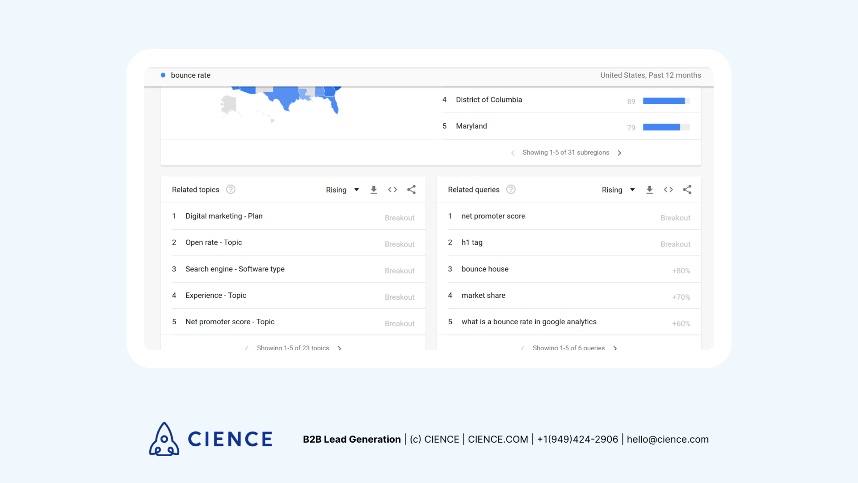858x483 pixels.
Task: Share the Related topics panel
Action: point(412,190)
